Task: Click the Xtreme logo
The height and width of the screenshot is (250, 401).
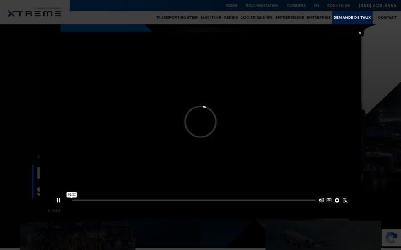Action: pyautogui.click(x=35, y=12)
